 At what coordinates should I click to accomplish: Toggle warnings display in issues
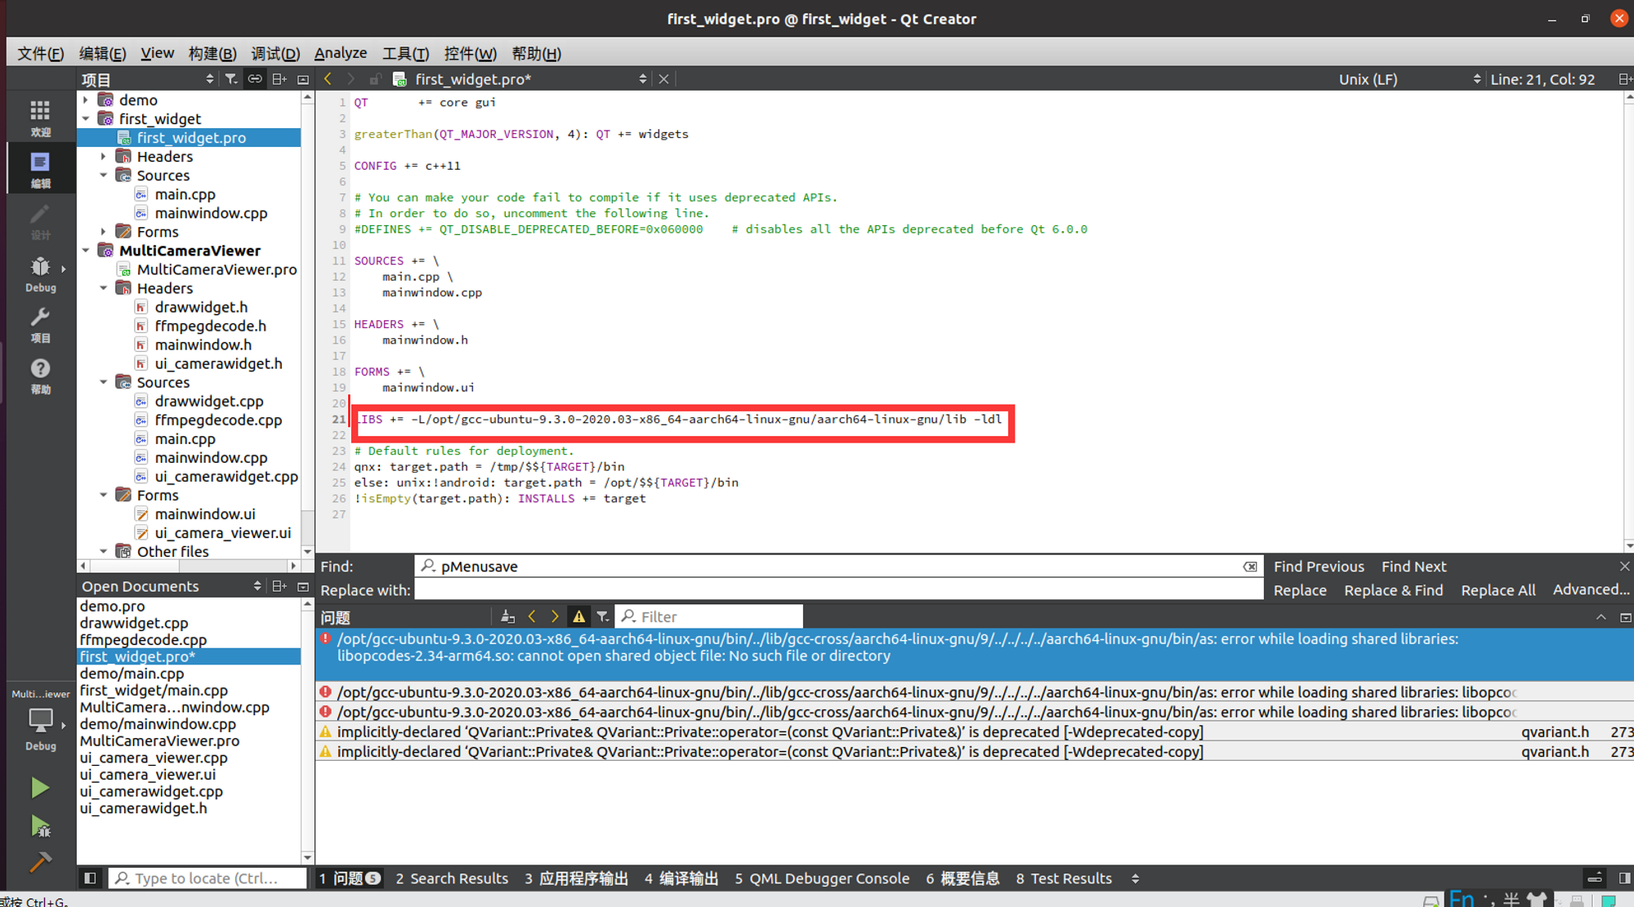(x=578, y=616)
